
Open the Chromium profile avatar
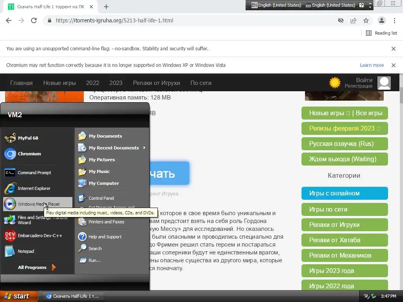point(382,20)
